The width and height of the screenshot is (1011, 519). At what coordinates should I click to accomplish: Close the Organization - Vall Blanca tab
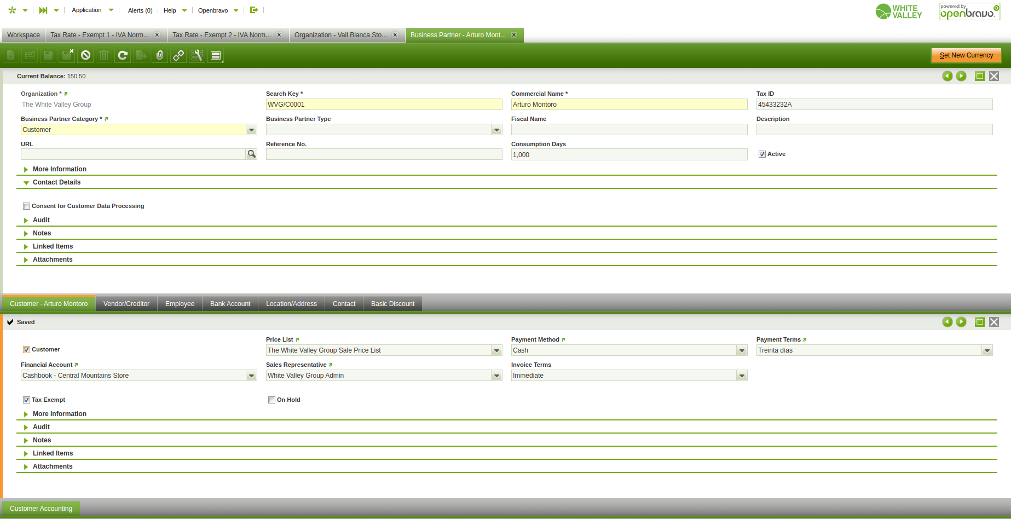click(395, 35)
